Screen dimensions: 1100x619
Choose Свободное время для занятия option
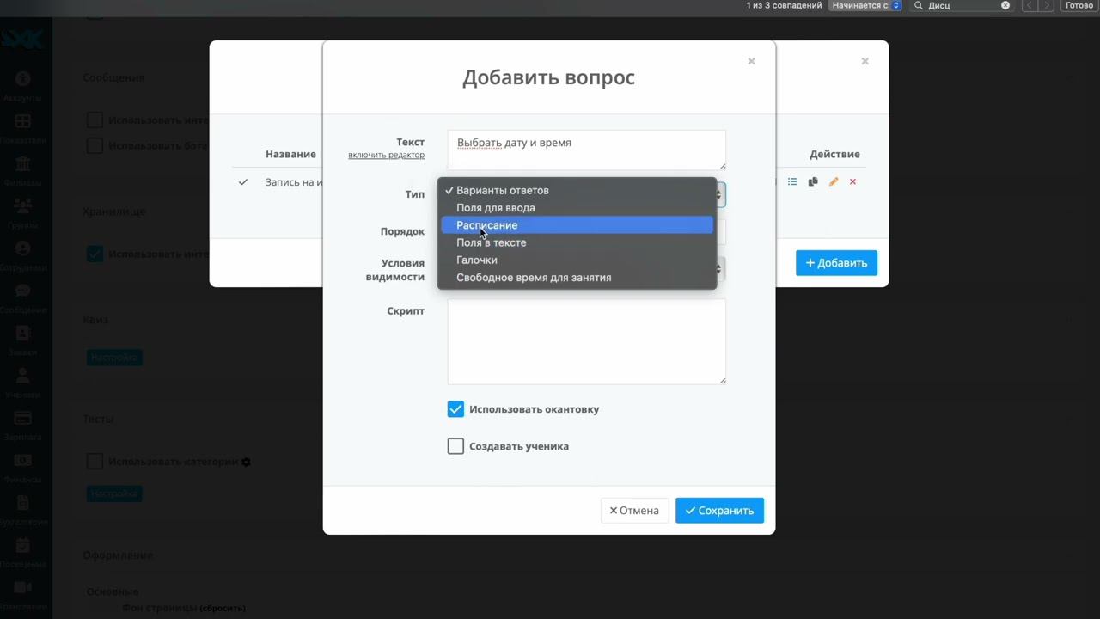(577, 278)
